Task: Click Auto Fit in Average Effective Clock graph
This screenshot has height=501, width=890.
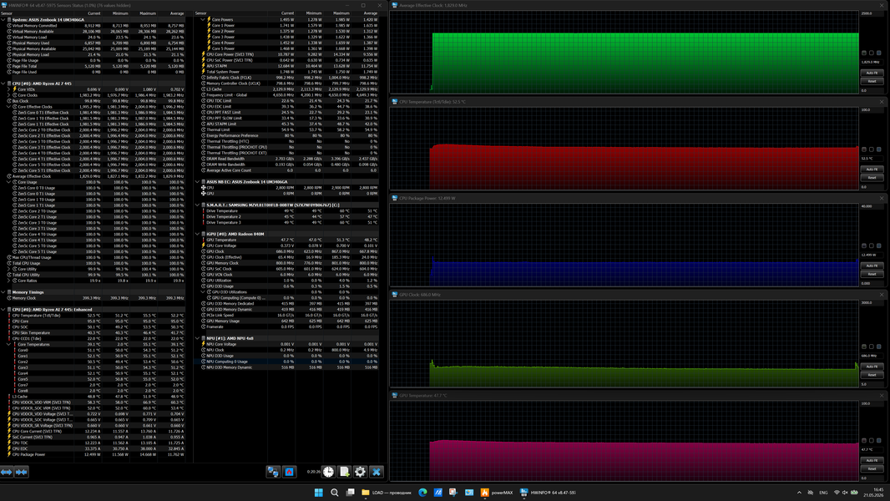Action: [x=872, y=73]
